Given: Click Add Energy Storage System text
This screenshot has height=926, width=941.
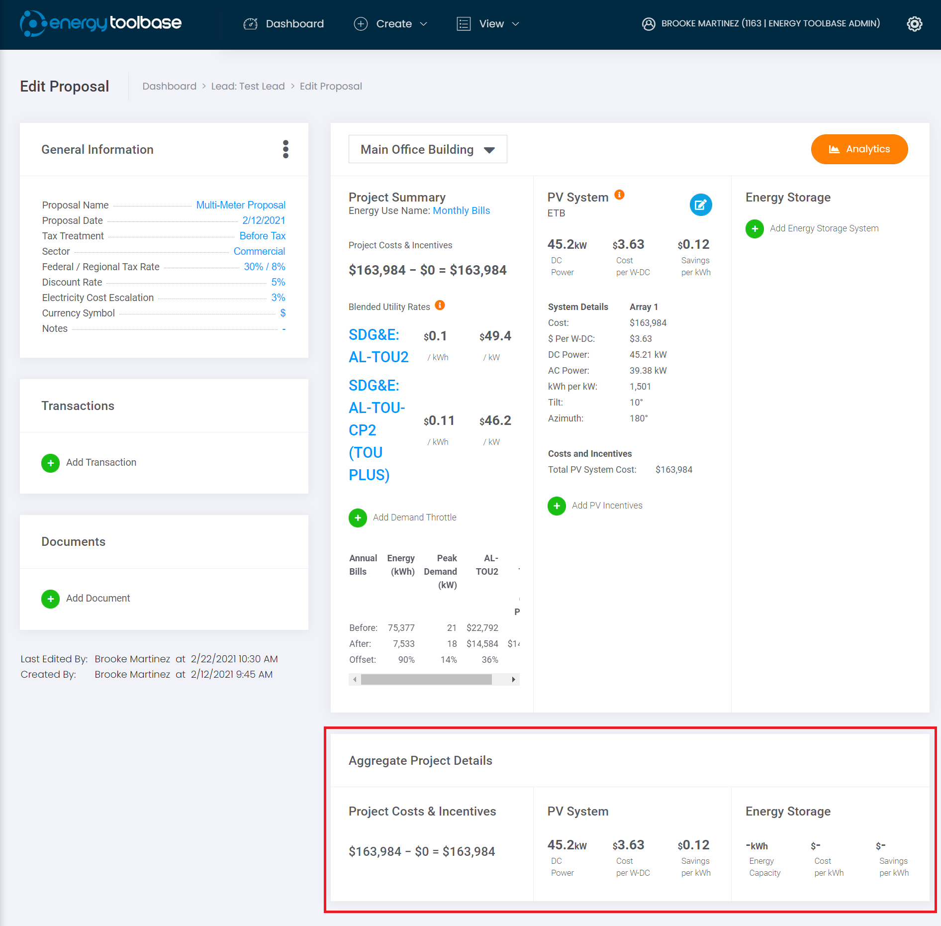Looking at the screenshot, I should click(824, 228).
